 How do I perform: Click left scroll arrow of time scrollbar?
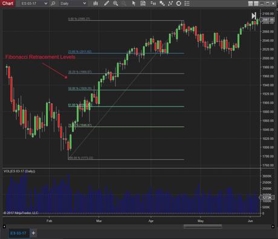coord(4,226)
